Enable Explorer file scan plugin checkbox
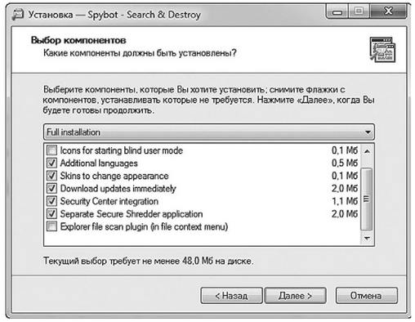The width and height of the screenshot is (415, 322). pos(51,226)
